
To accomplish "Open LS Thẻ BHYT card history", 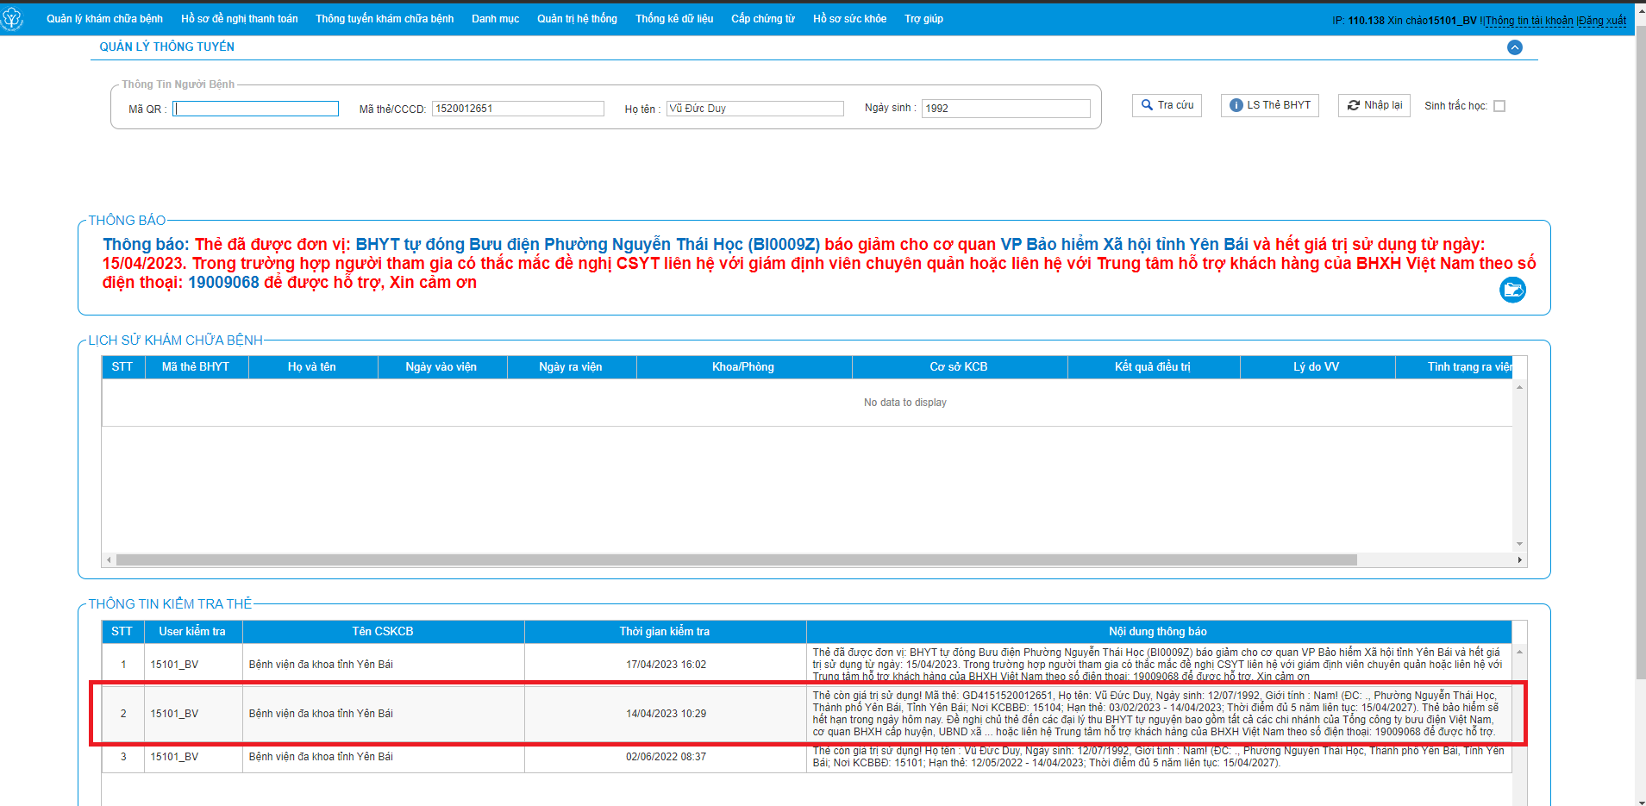I will 1269,105.
